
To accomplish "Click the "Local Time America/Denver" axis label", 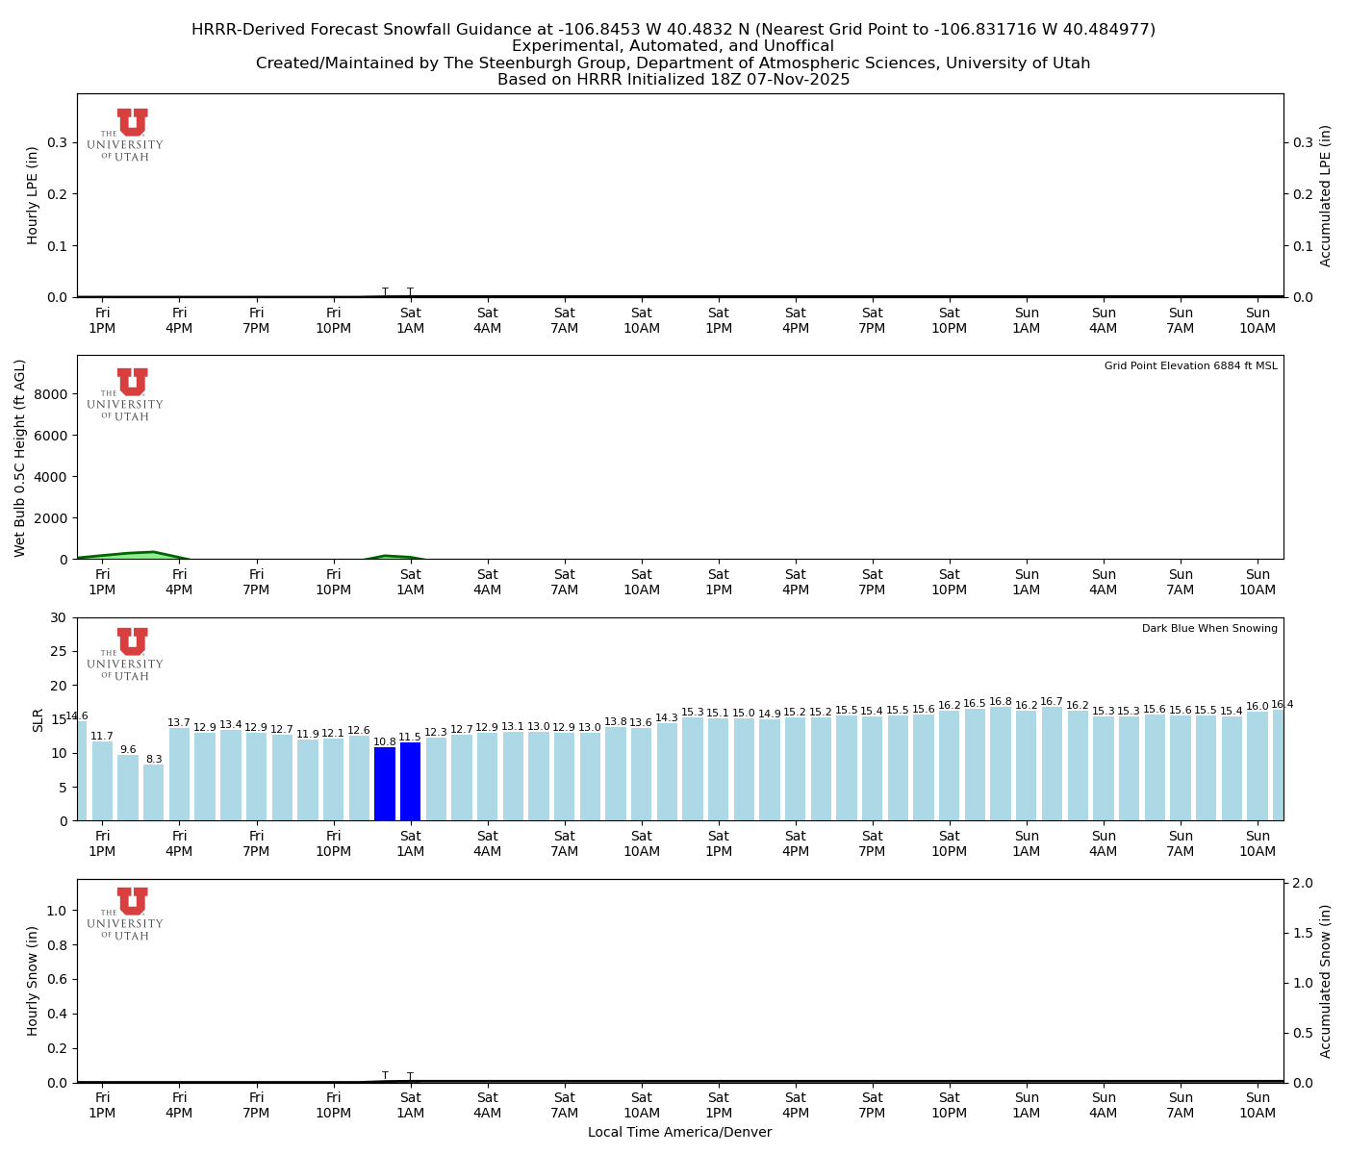I will 679,1133.
